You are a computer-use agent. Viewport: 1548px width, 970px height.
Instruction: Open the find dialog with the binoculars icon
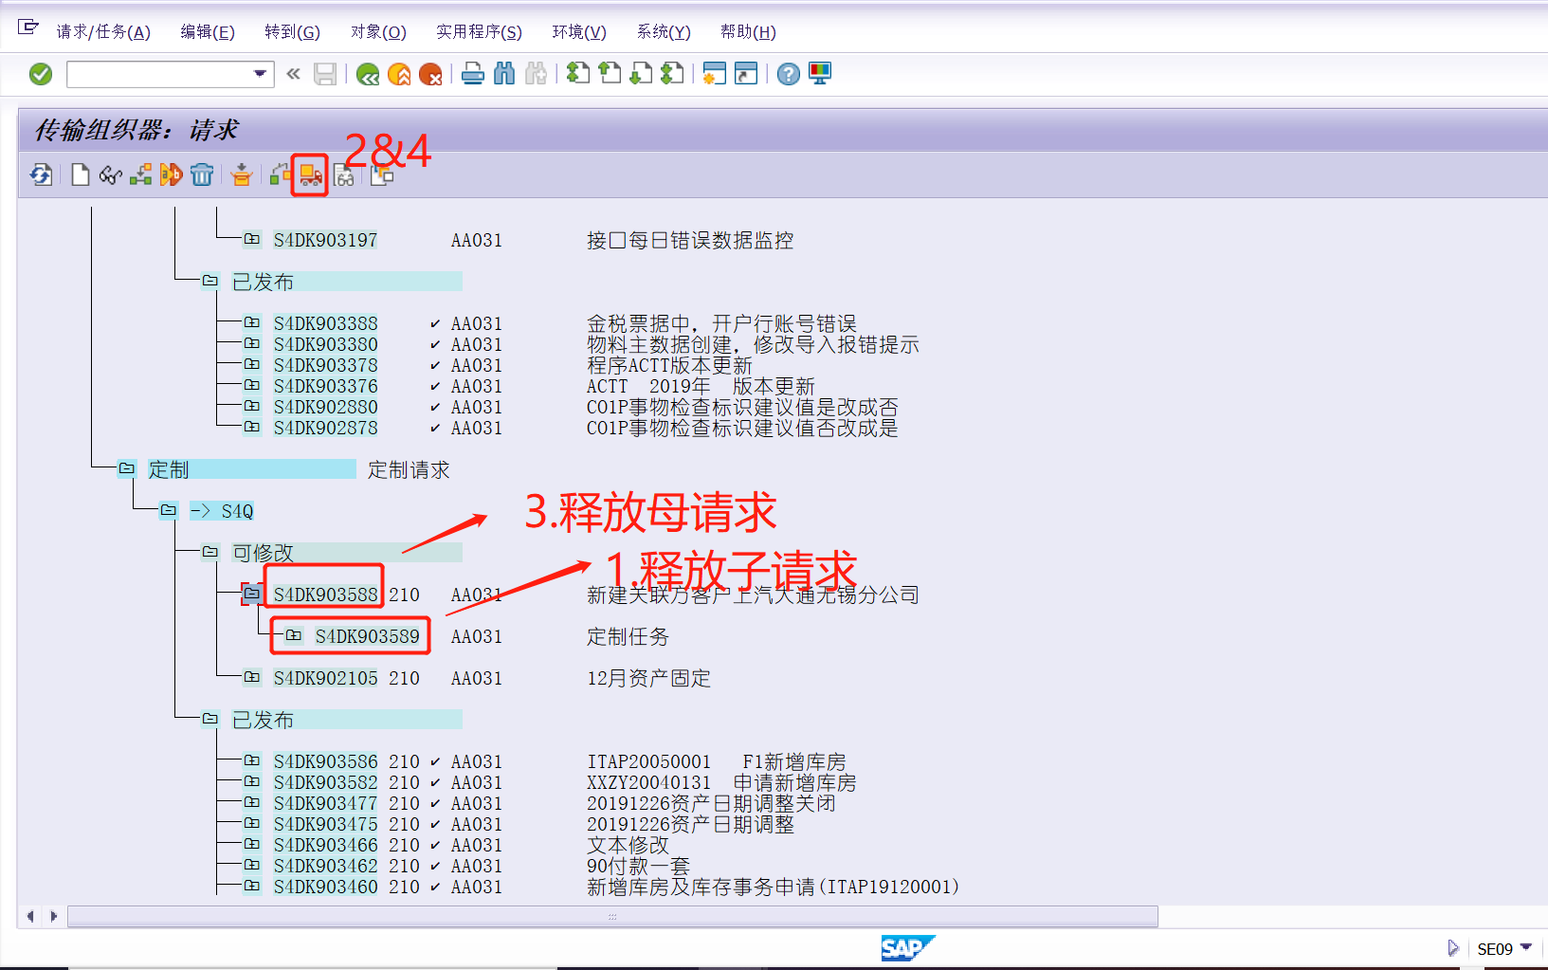pyautogui.click(x=505, y=74)
